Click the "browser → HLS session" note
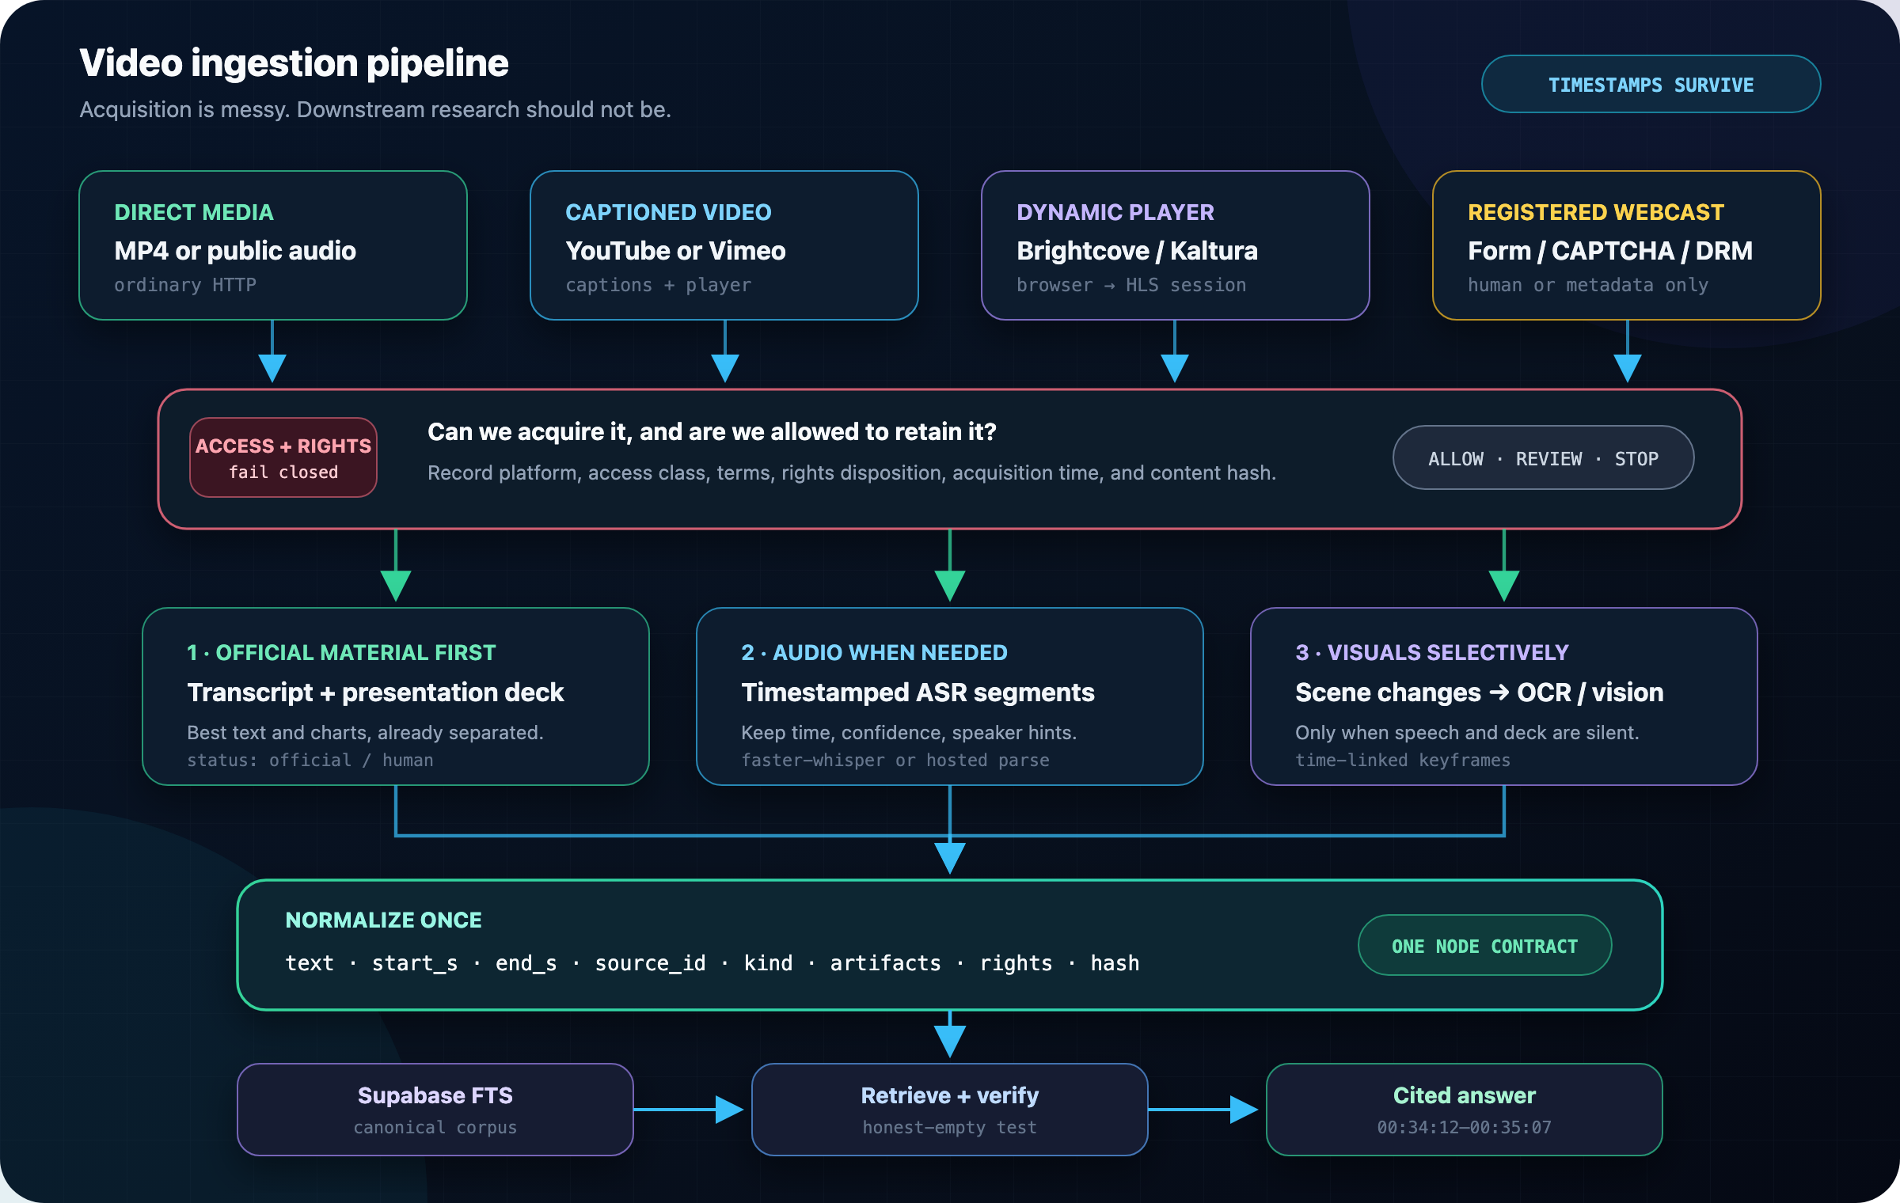1900x1203 pixels. pyautogui.click(x=1131, y=285)
